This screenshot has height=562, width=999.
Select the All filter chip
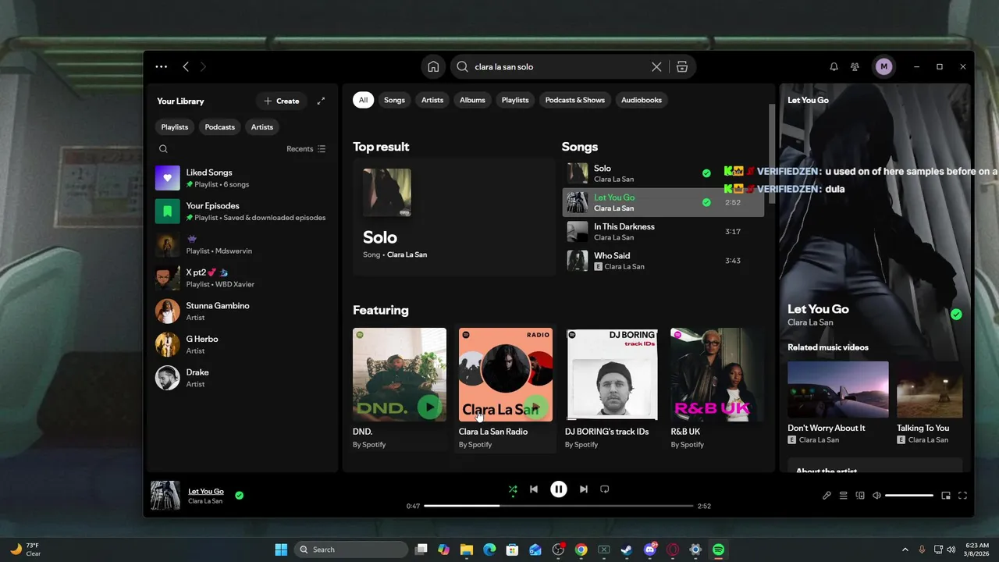tap(363, 100)
